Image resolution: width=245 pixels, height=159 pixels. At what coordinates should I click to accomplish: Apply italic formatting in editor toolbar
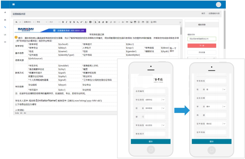[66, 22]
